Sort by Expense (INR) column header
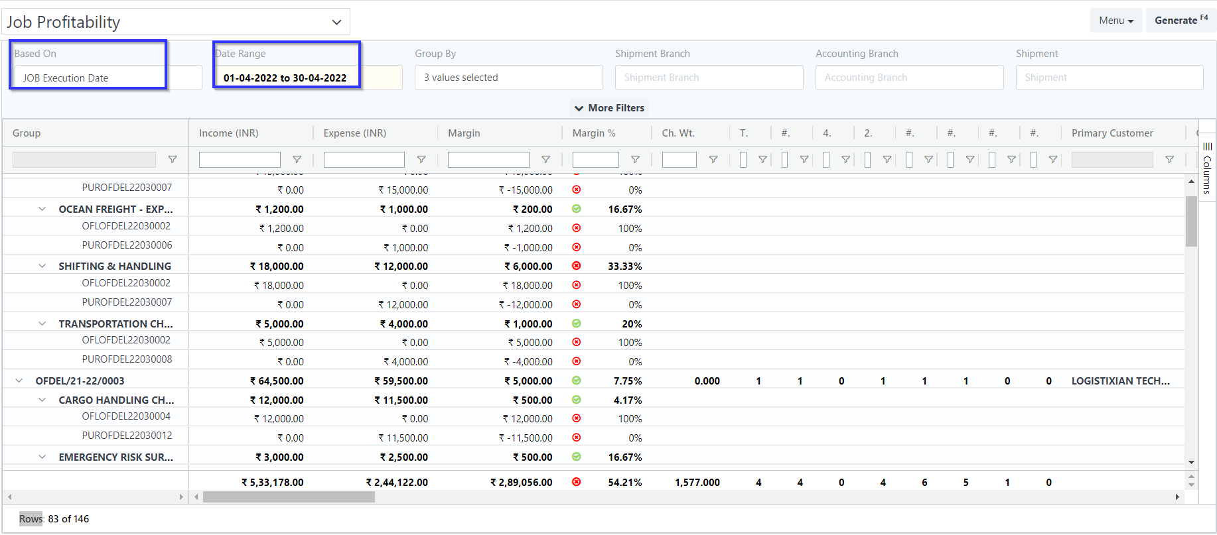The width and height of the screenshot is (1217, 535). (355, 133)
